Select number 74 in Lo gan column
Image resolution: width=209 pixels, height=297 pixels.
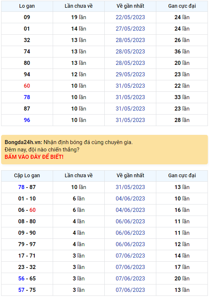27,52
